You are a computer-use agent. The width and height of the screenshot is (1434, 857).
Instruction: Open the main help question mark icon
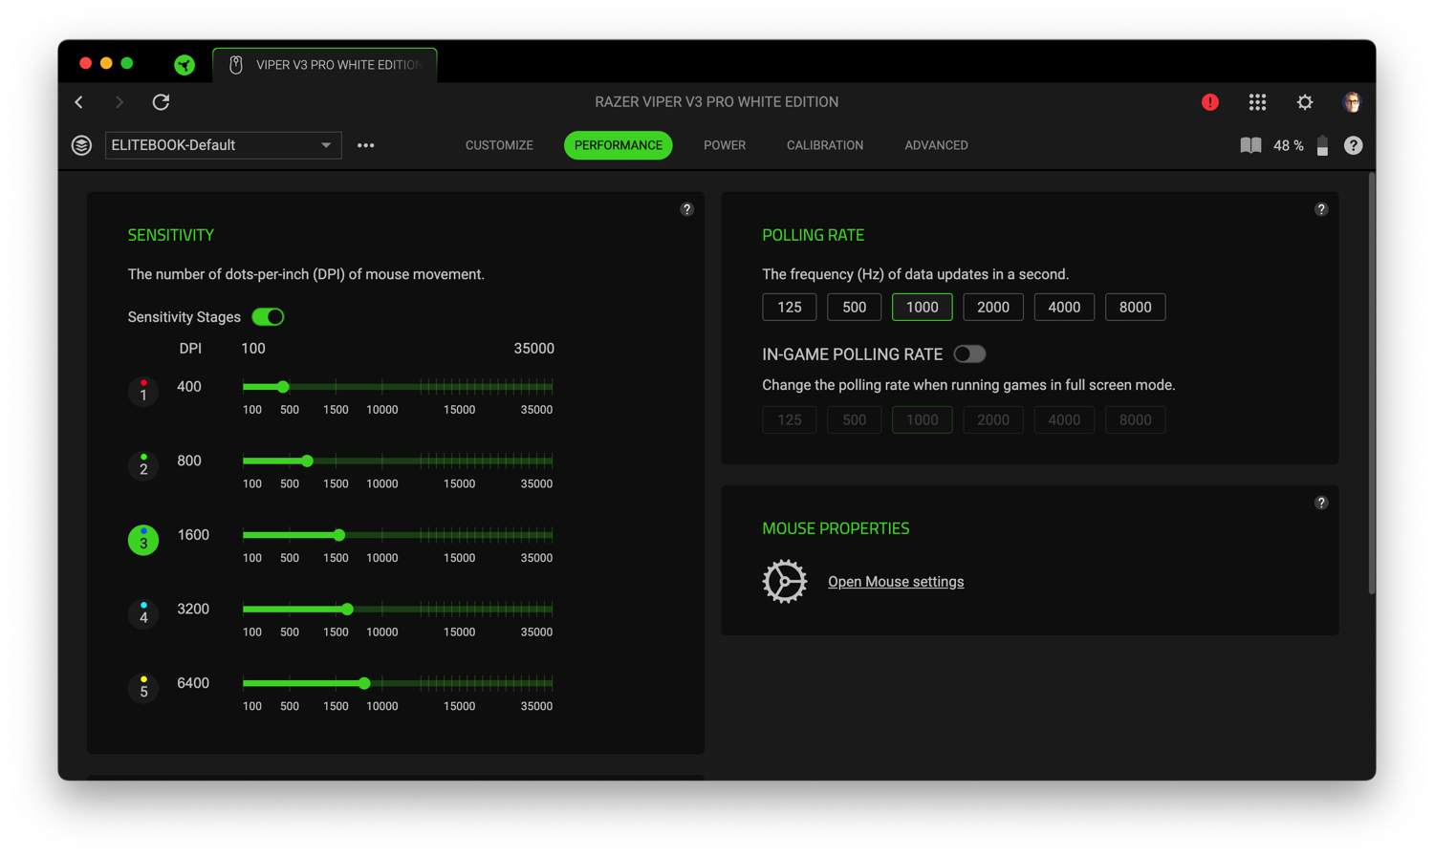tap(1353, 145)
